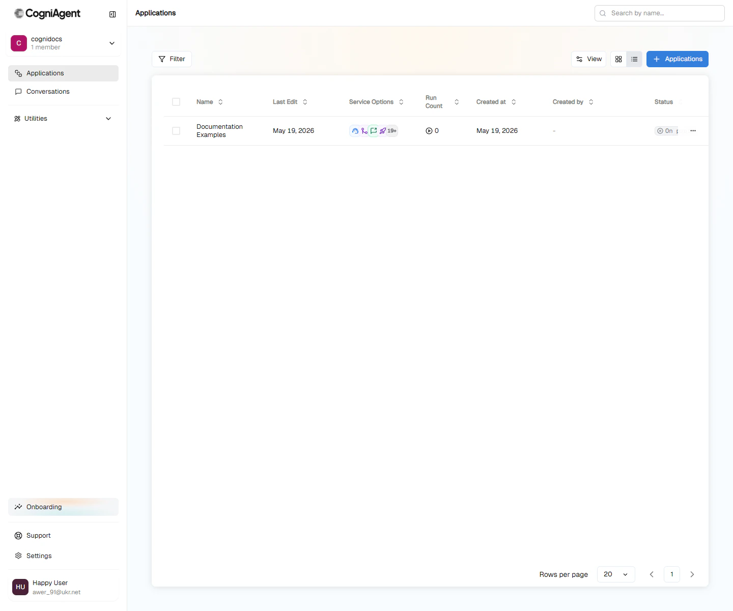Sort by the Service Options column
The height and width of the screenshot is (611, 733).
click(377, 102)
